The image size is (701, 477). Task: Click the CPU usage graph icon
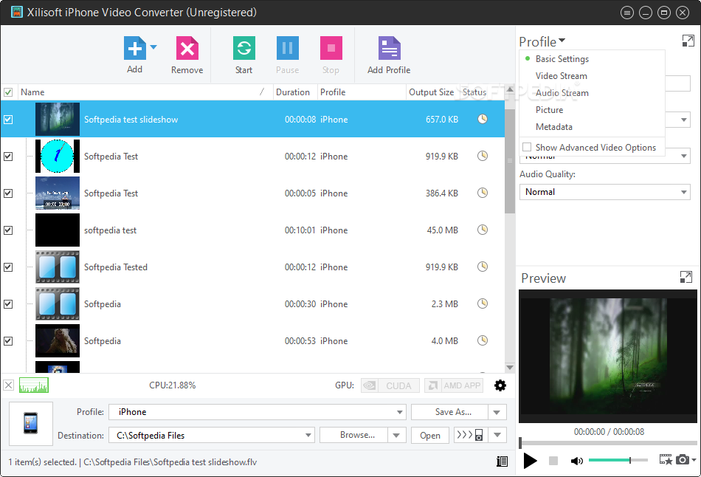33,385
